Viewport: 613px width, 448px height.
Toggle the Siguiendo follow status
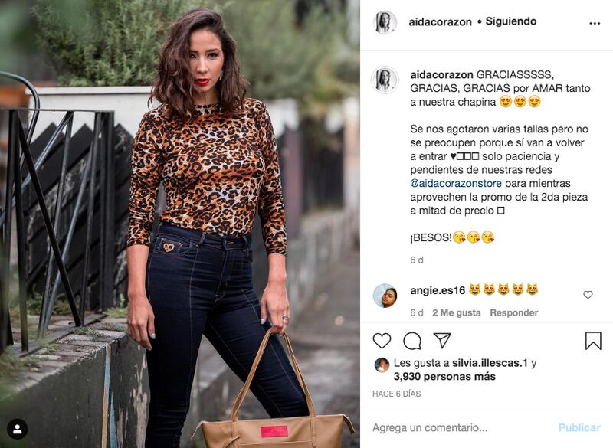tap(510, 21)
